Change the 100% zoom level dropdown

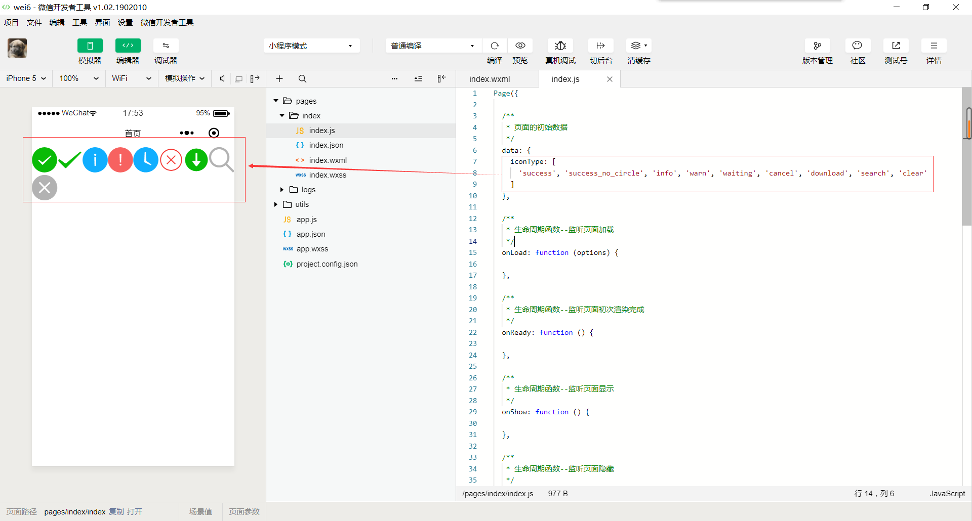pos(79,78)
